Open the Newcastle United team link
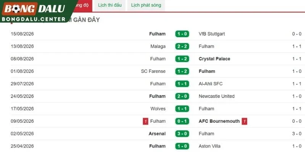Viewport: 305px width, 152px height. [217, 96]
